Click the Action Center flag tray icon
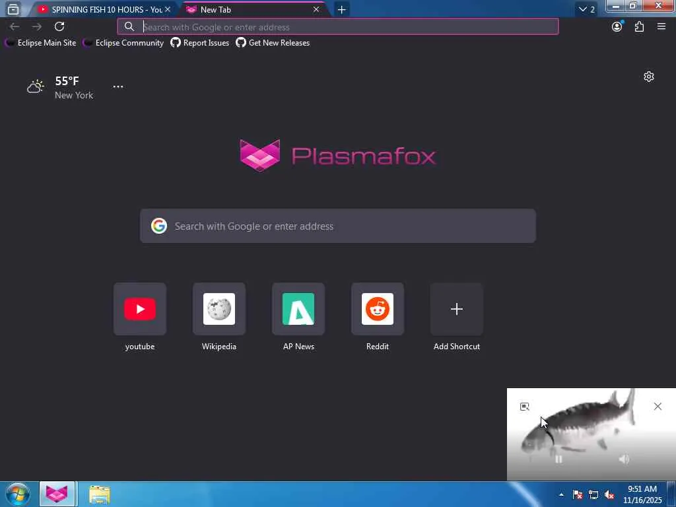676x507 pixels. click(577, 494)
